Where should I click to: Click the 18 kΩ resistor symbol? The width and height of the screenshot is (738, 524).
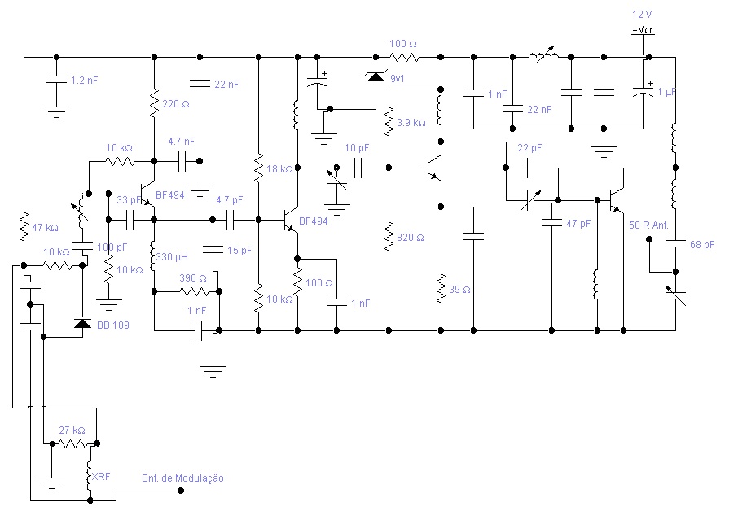[x=258, y=169]
